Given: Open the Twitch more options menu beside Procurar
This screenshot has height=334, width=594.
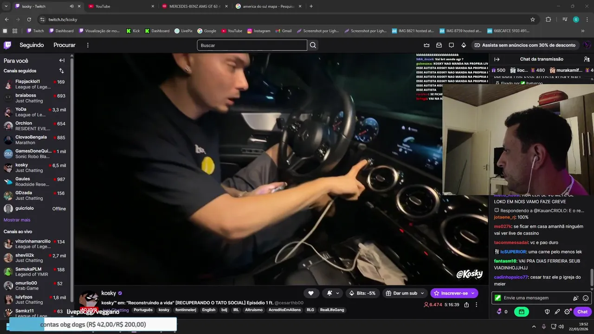Looking at the screenshot, I should (x=88, y=45).
